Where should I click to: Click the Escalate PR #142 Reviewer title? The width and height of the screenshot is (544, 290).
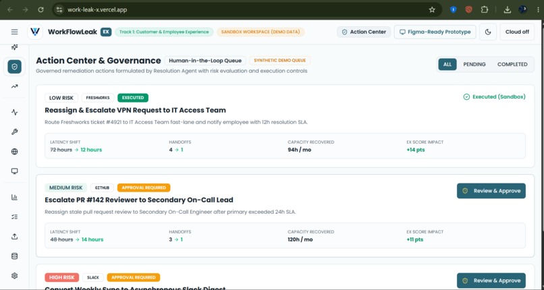click(x=139, y=200)
